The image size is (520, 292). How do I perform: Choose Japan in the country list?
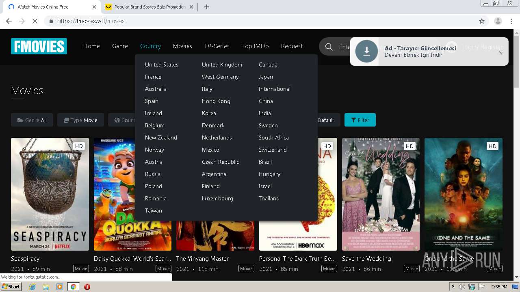[266, 77]
